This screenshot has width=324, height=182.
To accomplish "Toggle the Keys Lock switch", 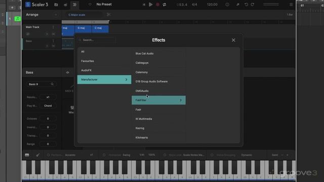I will (x=165, y=155).
